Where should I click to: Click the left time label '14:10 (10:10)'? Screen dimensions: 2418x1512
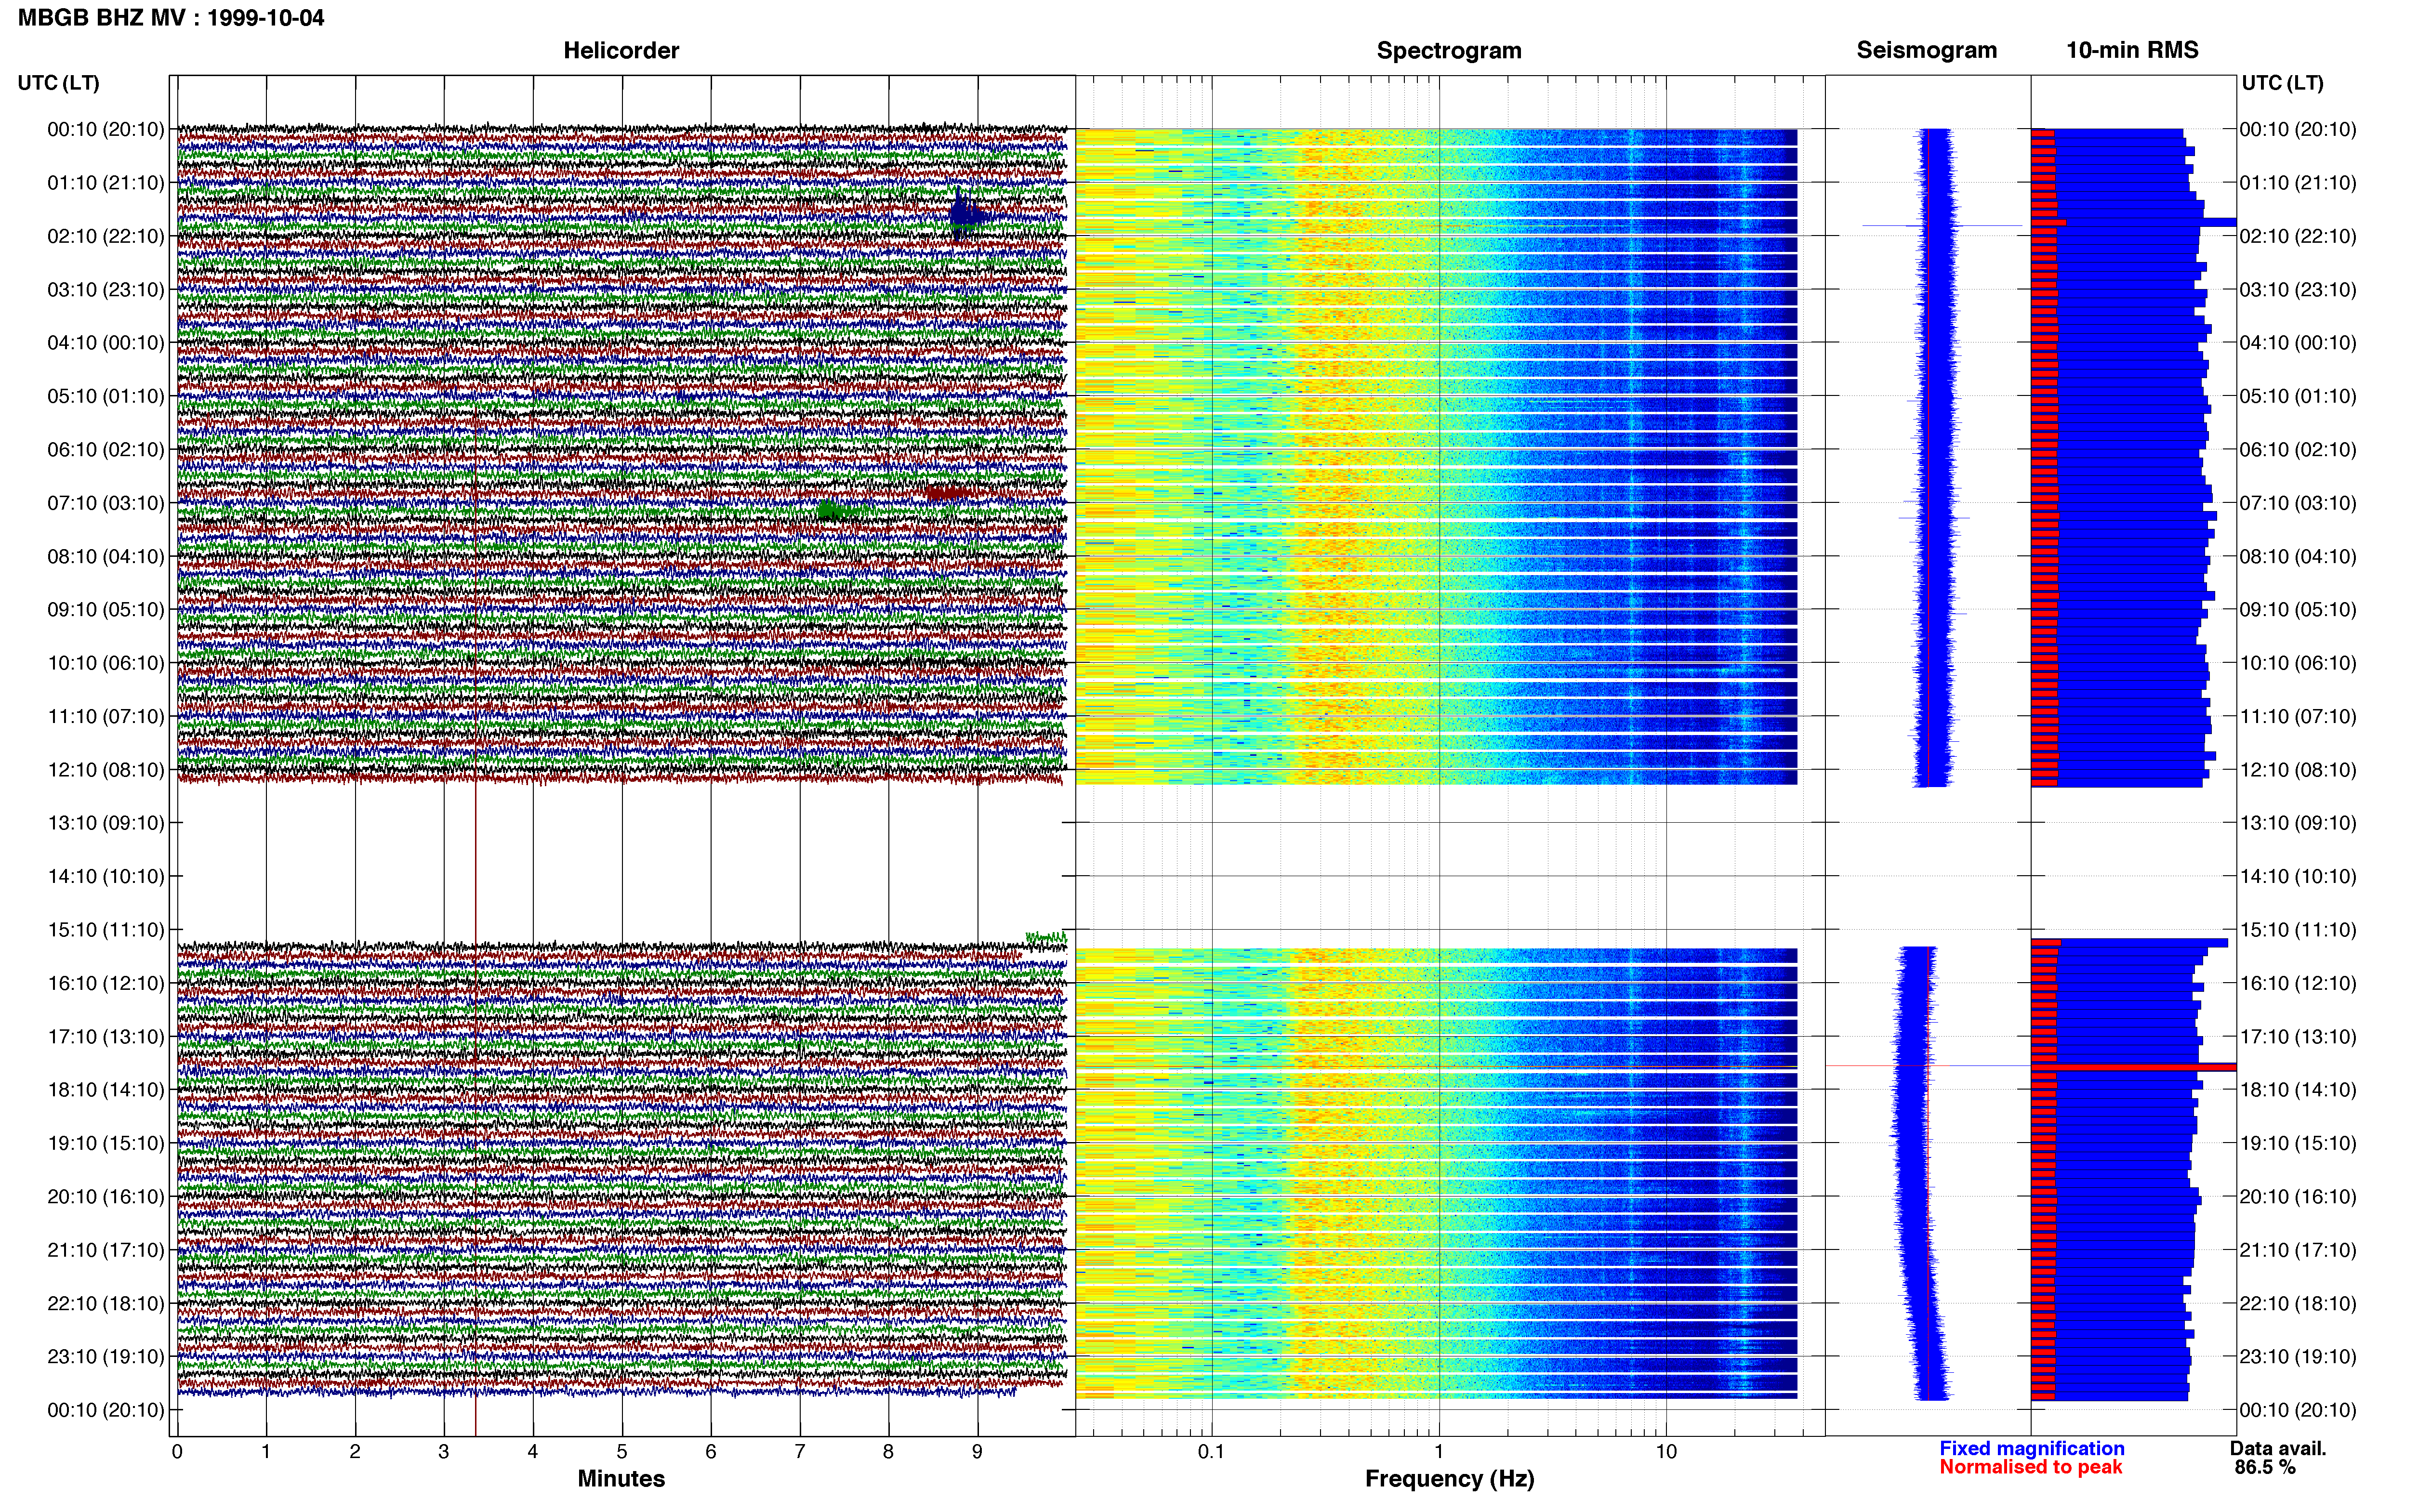click(106, 876)
